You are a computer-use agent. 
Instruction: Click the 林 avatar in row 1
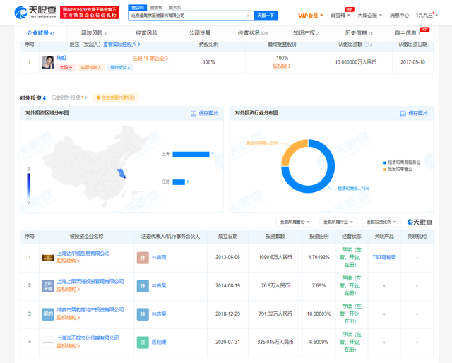(x=143, y=258)
